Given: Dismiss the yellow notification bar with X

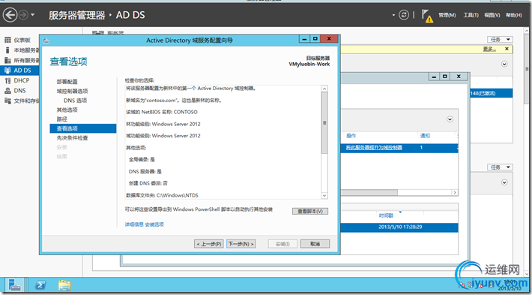Looking at the screenshot, I should [507, 49].
